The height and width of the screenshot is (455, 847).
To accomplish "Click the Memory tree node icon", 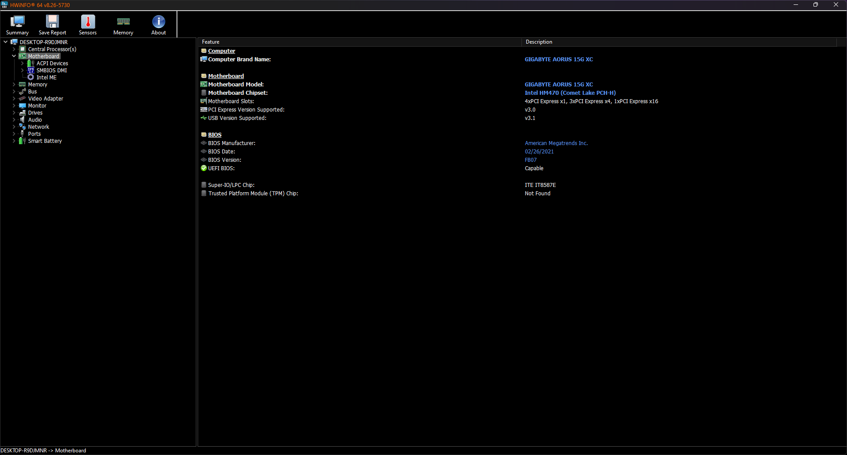I will point(22,85).
